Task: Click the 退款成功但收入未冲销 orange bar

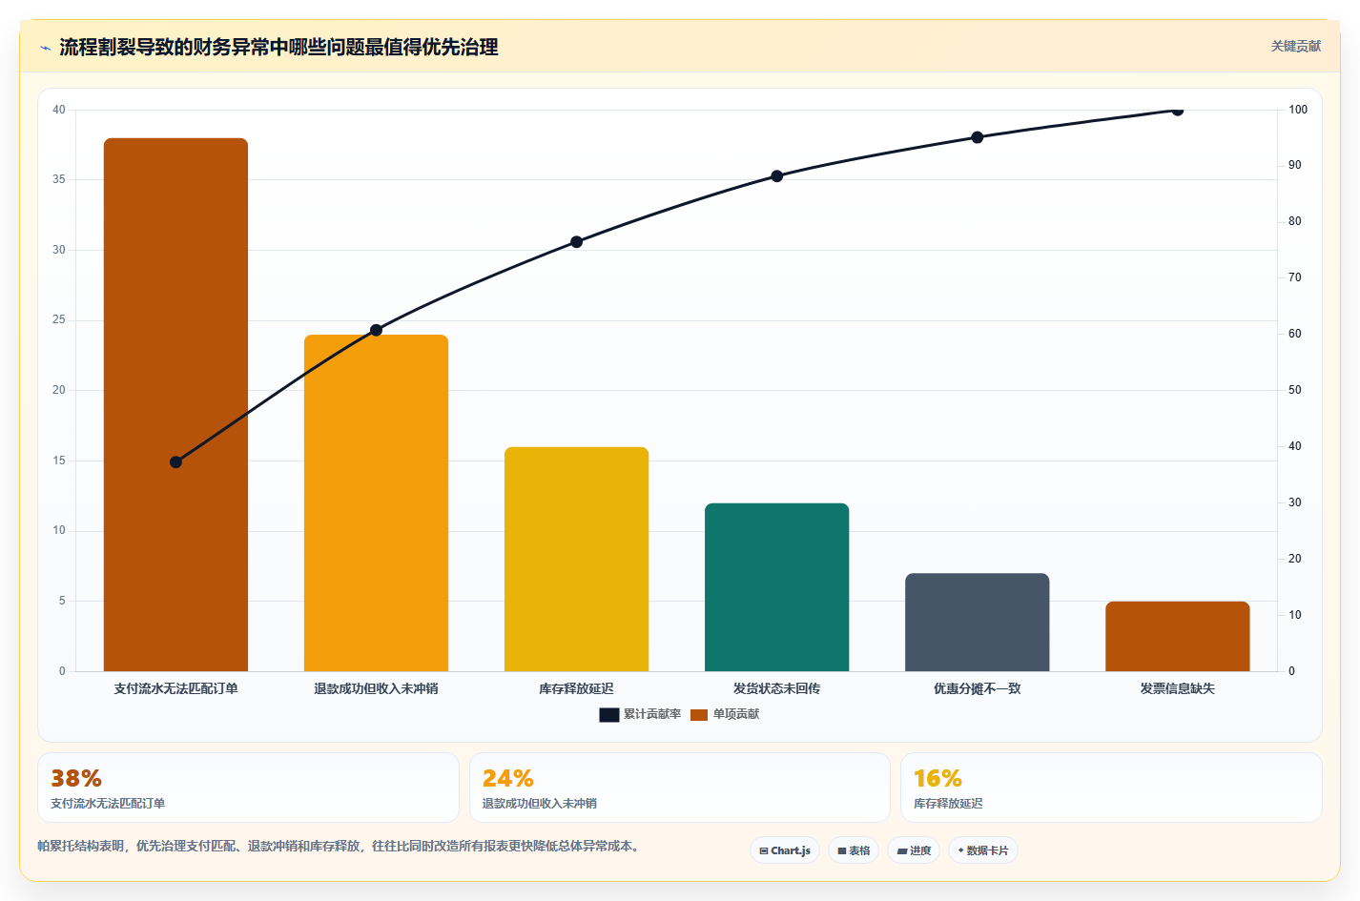Action: 376,503
